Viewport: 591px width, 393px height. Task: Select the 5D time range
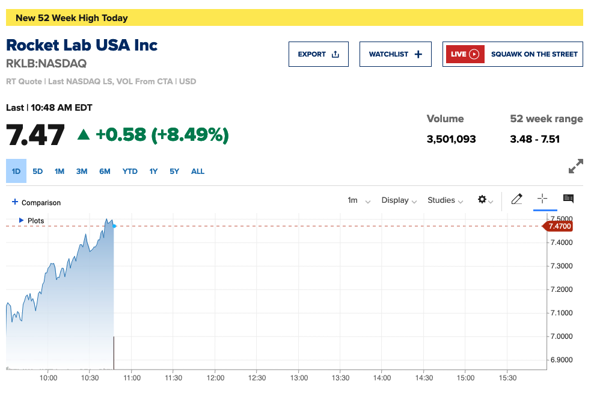coord(37,172)
